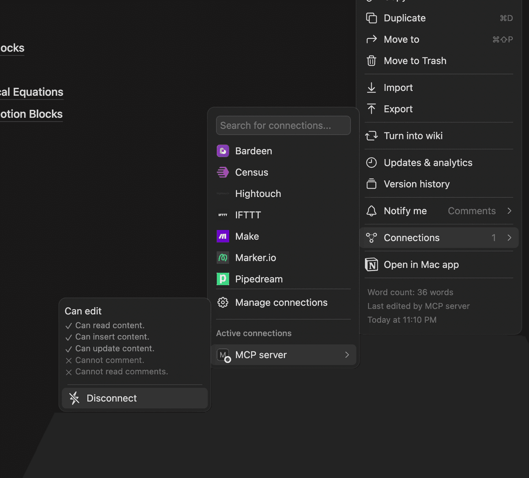Viewport: 529px width, 478px height.
Task: Click 'Today at 11:10 PM' timestamp
Action: pyautogui.click(x=402, y=320)
